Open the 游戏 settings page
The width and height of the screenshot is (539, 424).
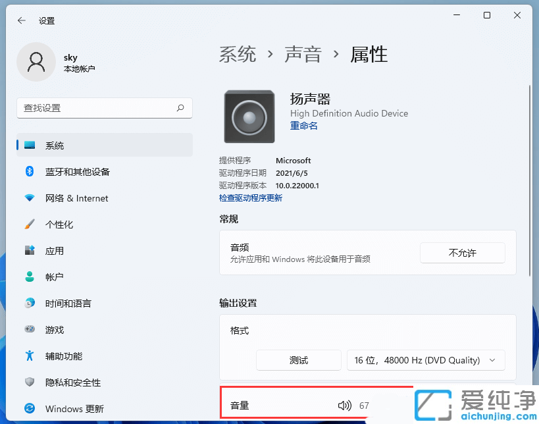click(x=55, y=330)
